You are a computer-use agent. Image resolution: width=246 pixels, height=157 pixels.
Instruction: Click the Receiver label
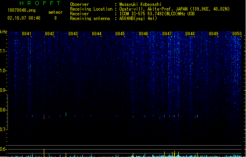coord(79,14)
